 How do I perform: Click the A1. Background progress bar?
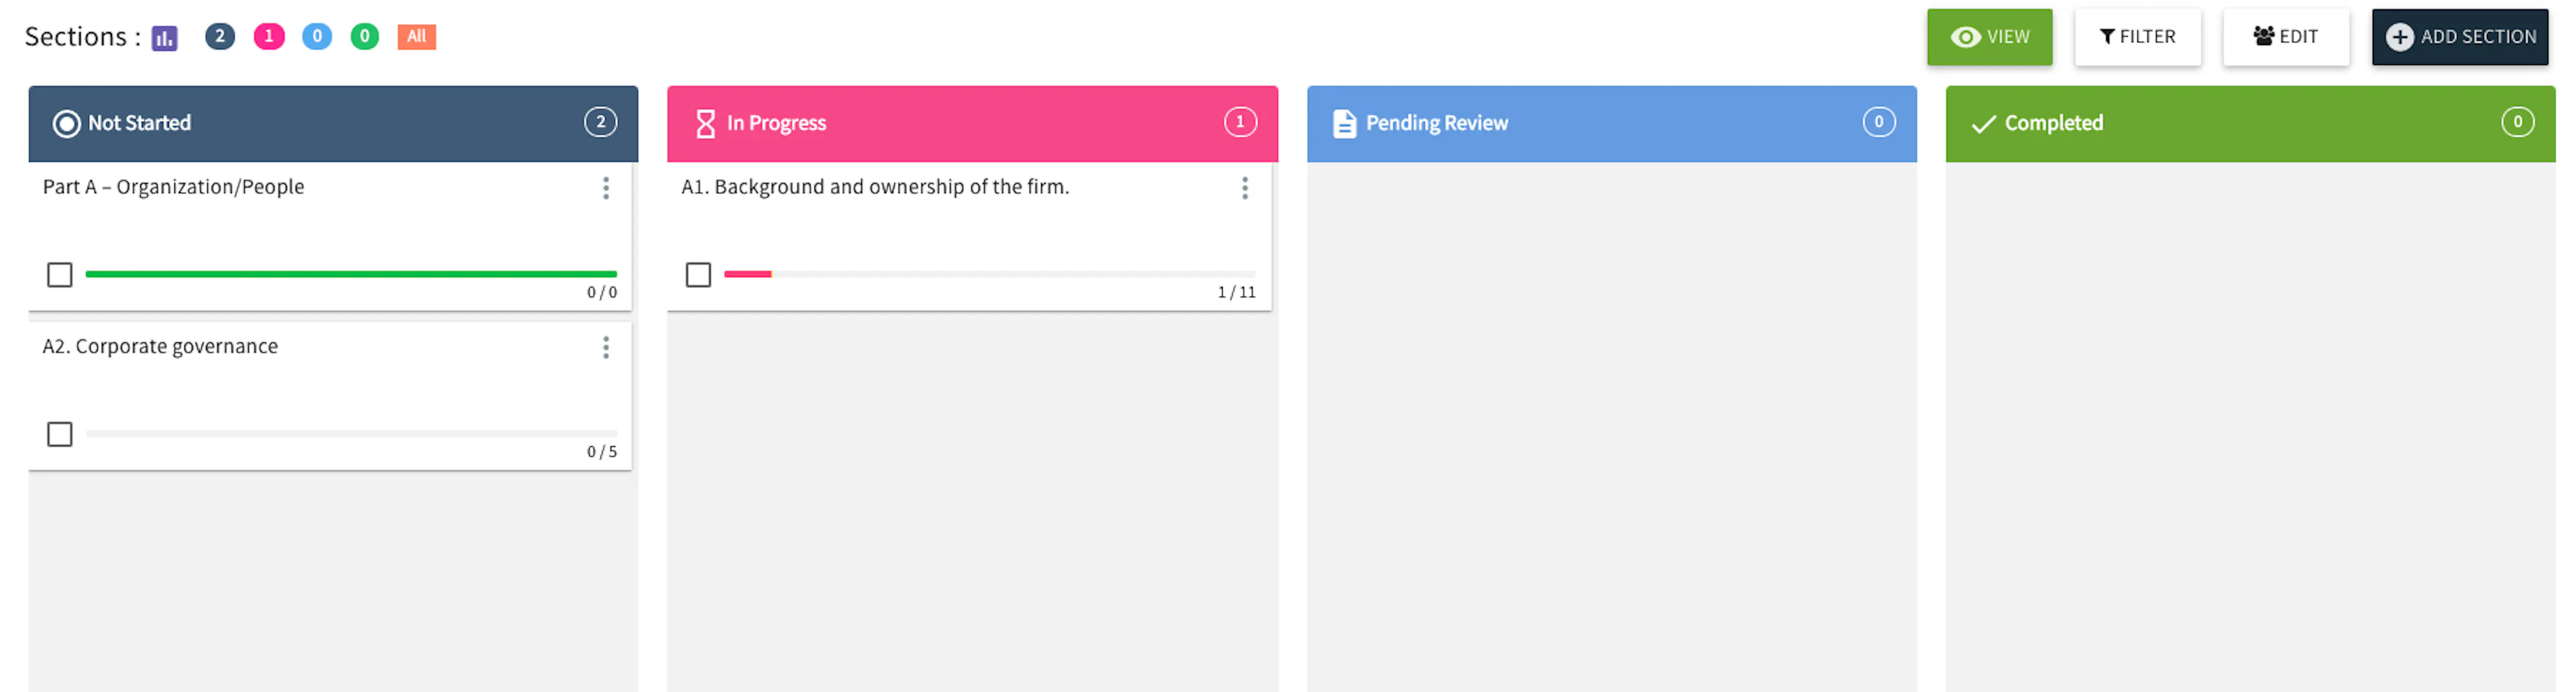click(989, 273)
